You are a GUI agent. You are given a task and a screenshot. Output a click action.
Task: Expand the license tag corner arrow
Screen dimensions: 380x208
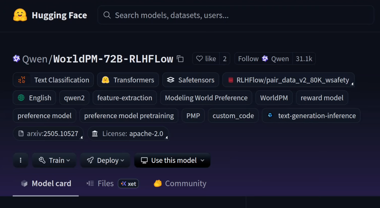click(166, 137)
